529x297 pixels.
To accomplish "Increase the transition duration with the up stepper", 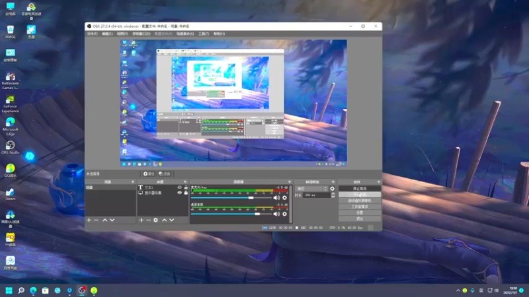I will [333, 193].
